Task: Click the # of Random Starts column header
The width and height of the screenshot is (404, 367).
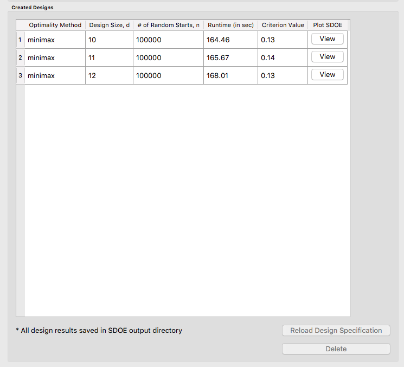Action: [x=168, y=25]
